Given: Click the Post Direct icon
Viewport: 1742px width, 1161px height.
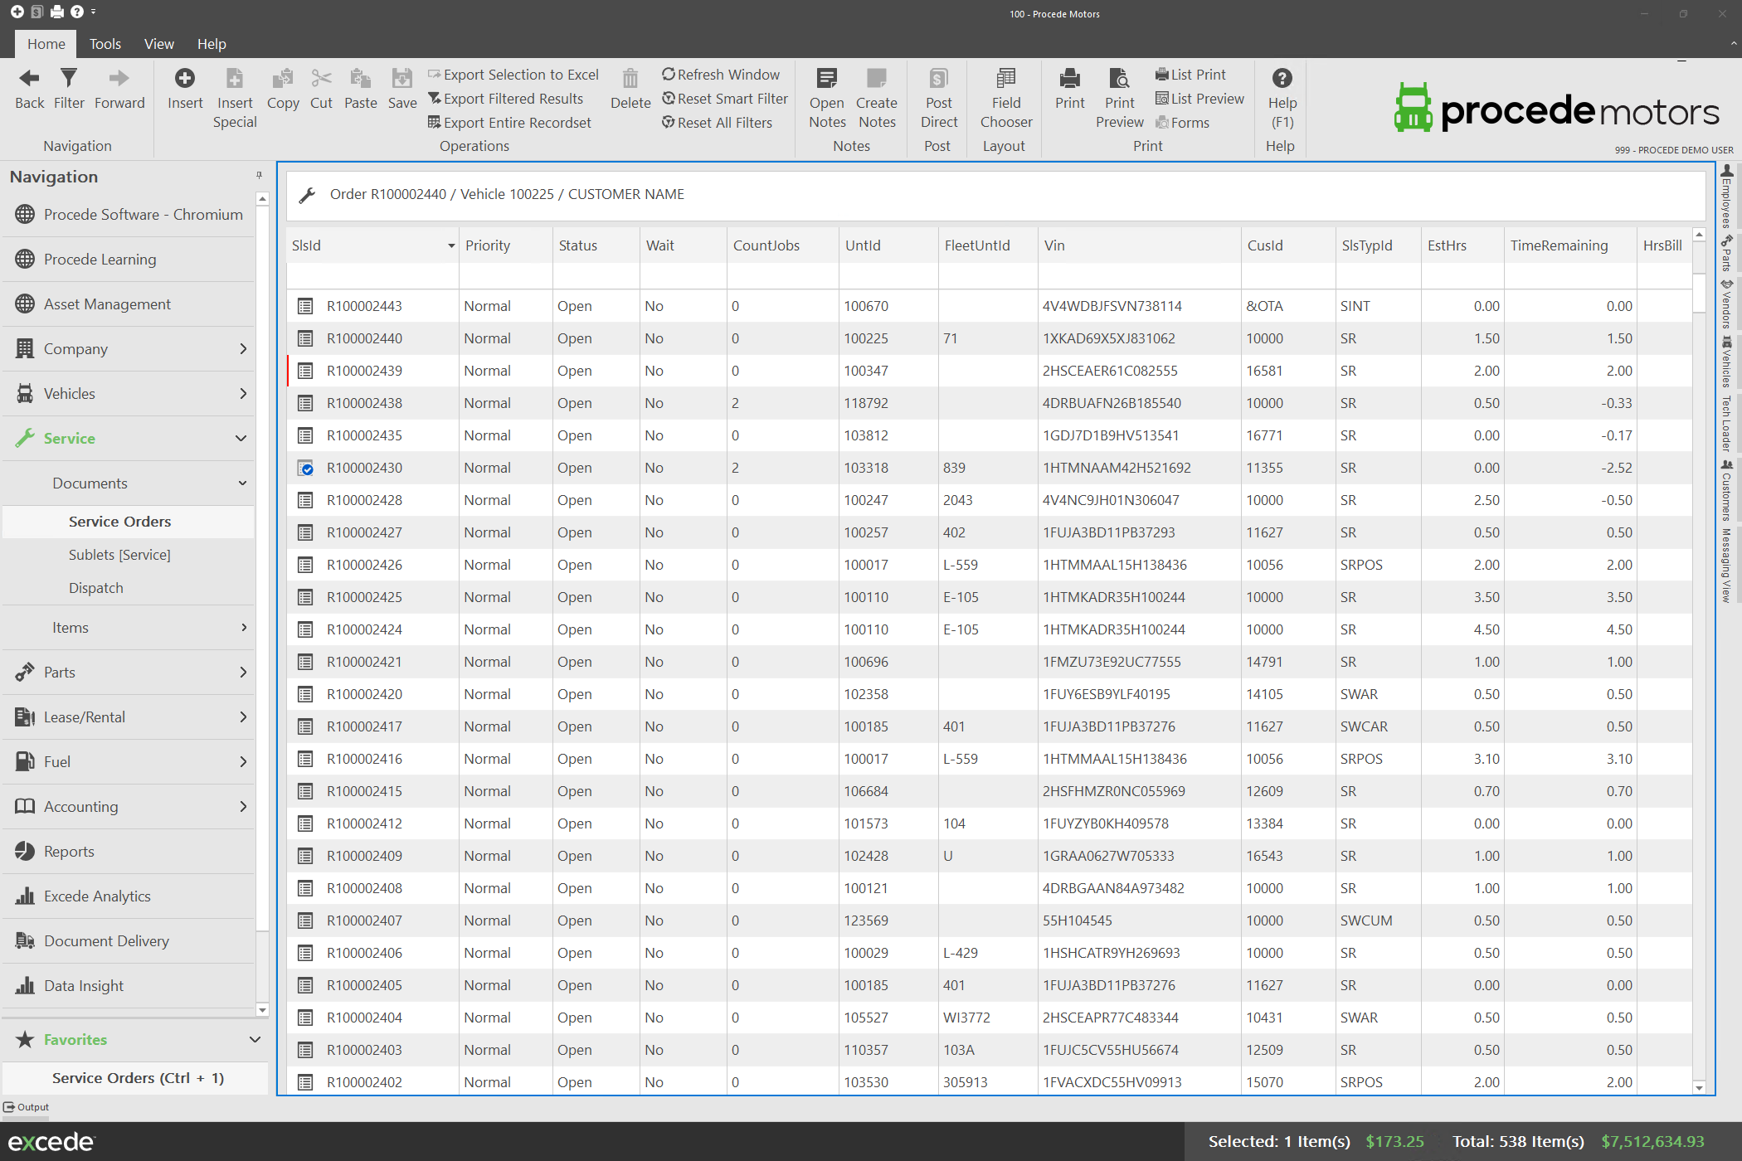Looking at the screenshot, I should click(938, 79).
